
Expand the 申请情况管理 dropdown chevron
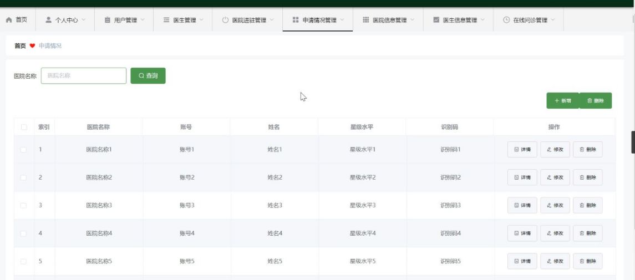(342, 20)
